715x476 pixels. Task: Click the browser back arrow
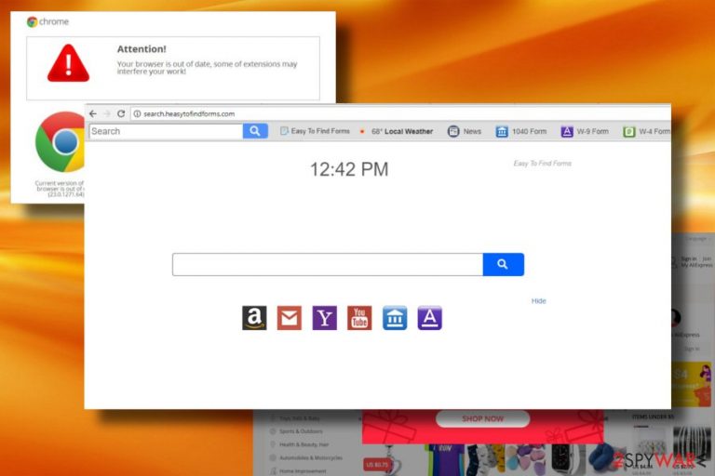(x=93, y=113)
